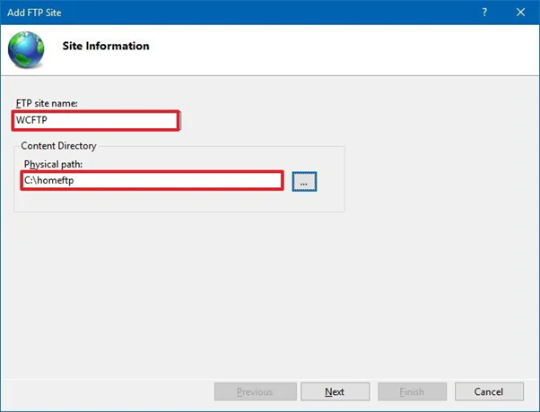Close the Add FTP Site dialog

[x=520, y=13]
